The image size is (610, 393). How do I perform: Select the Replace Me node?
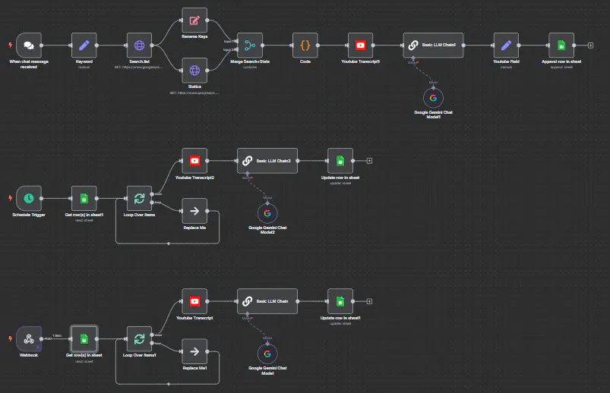(x=194, y=211)
